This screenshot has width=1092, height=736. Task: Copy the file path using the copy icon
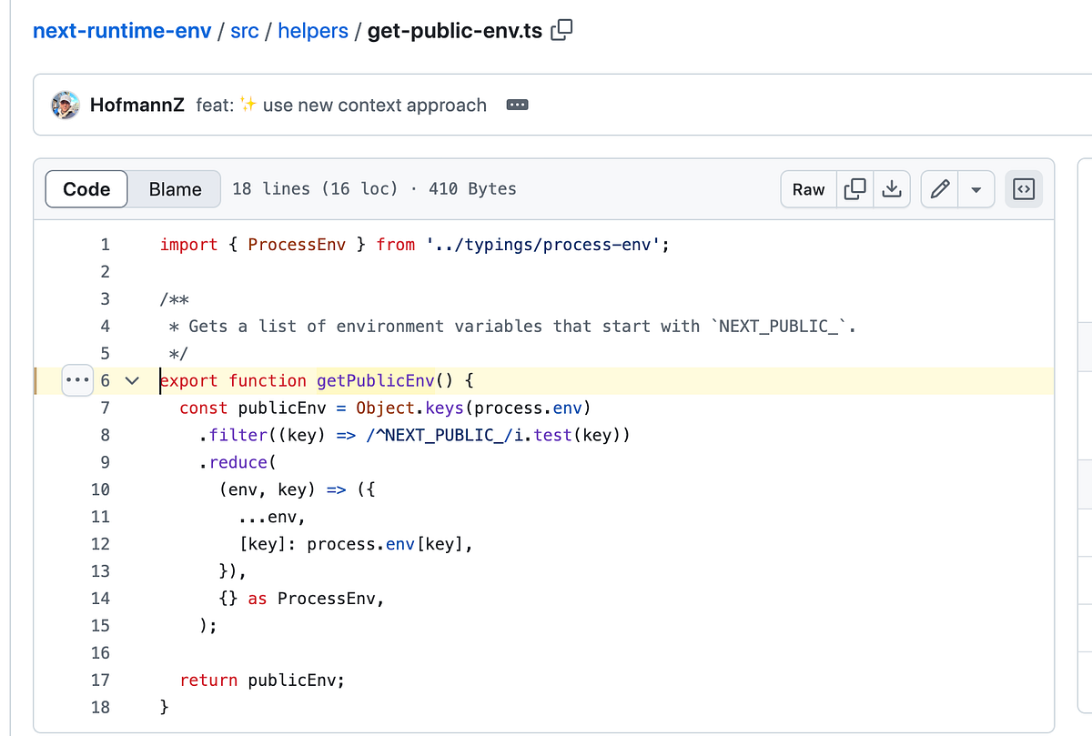click(x=561, y=30)
